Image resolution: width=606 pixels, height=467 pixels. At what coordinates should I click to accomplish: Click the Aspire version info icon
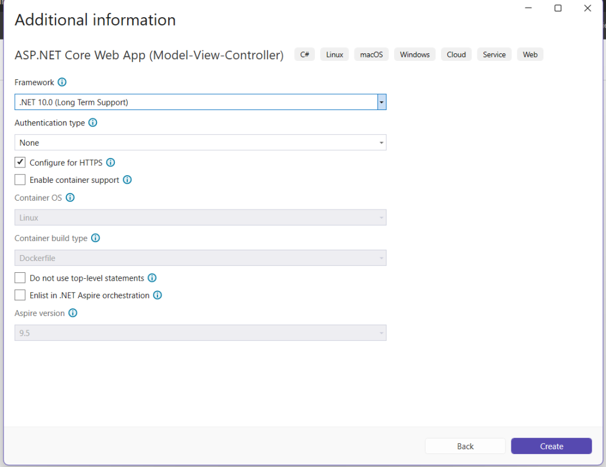(x=73, y=313)
